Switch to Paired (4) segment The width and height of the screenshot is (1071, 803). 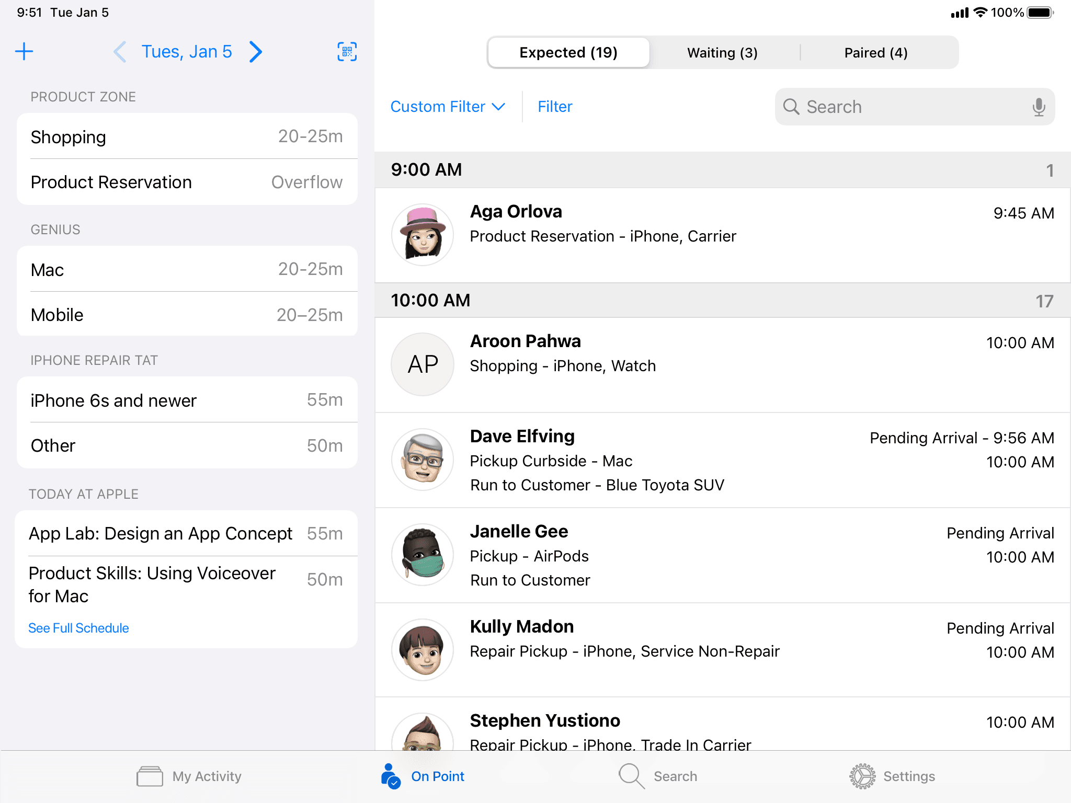click(876, 52)
